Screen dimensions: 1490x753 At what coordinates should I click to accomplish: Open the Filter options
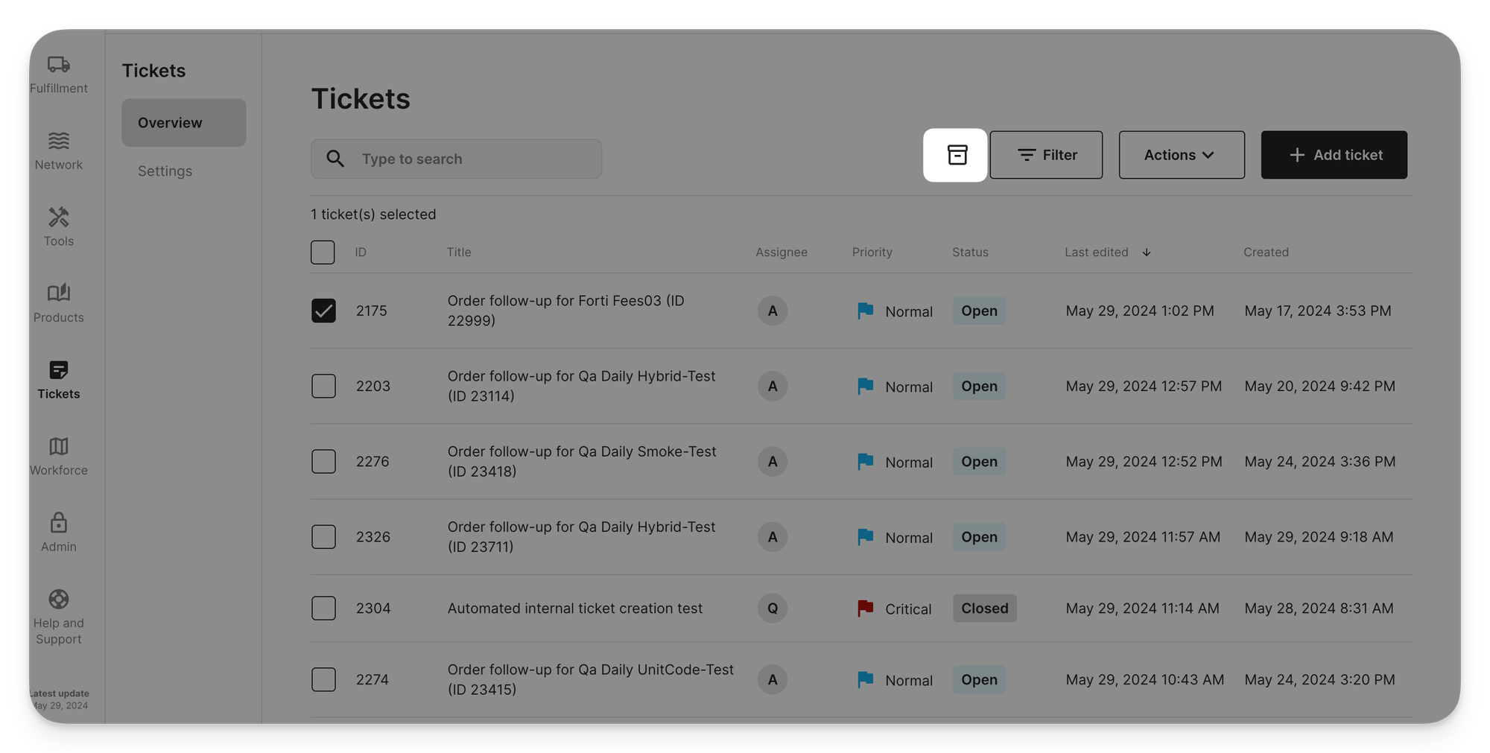pos(1046,155)
